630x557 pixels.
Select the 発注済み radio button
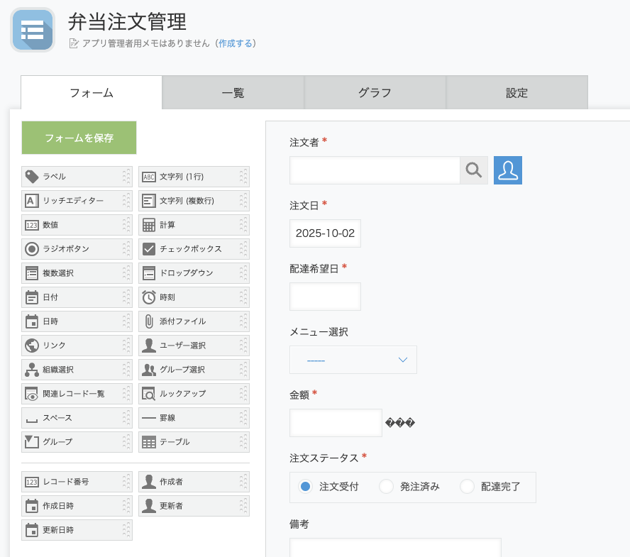click(x=386, y=487)
